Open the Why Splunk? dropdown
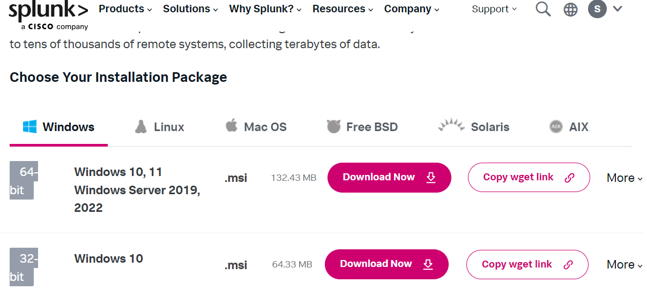The image size is (647, 298). (265, 9)
